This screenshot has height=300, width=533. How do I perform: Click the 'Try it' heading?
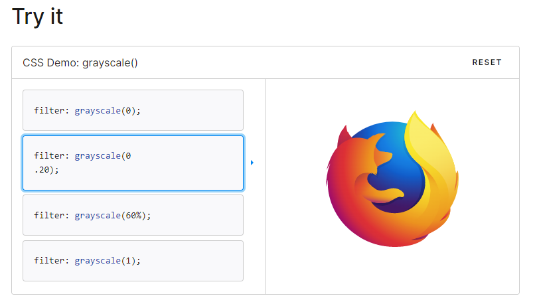37,17
